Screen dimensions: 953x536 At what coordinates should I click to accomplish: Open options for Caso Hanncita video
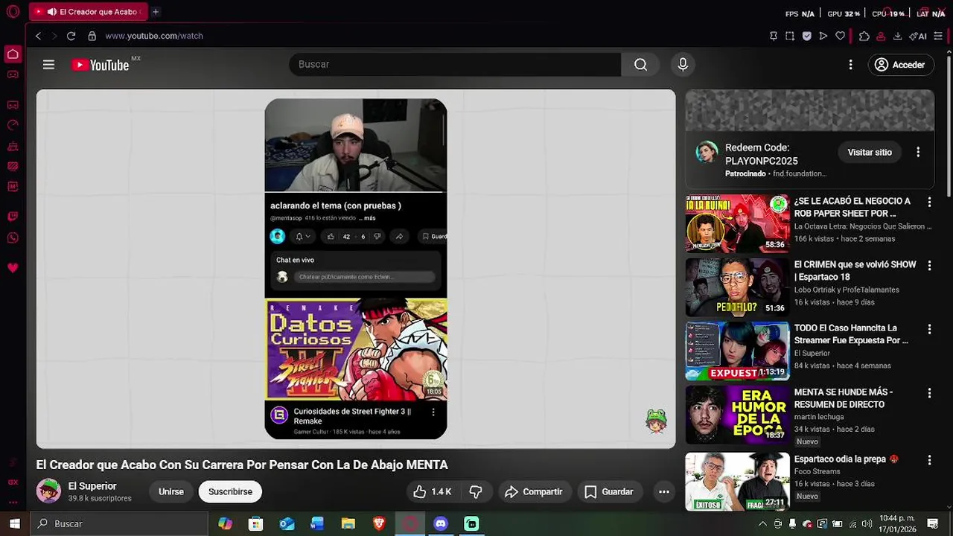929,328
